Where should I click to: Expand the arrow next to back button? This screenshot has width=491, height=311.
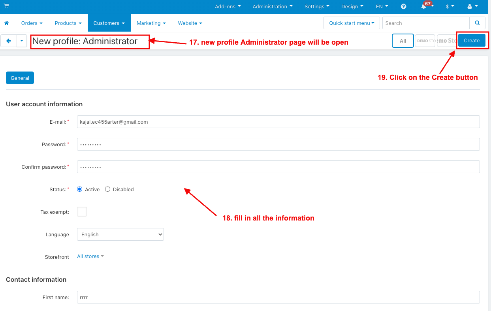(22, 41)
